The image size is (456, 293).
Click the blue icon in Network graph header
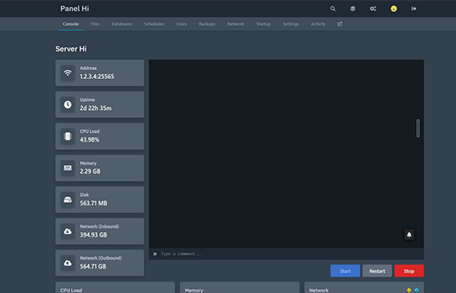[416, 290]
